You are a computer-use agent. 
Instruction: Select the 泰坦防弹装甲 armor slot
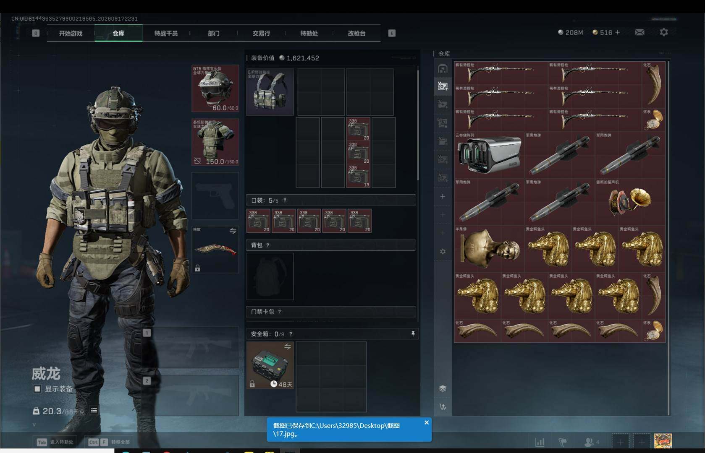coord(215,142)
